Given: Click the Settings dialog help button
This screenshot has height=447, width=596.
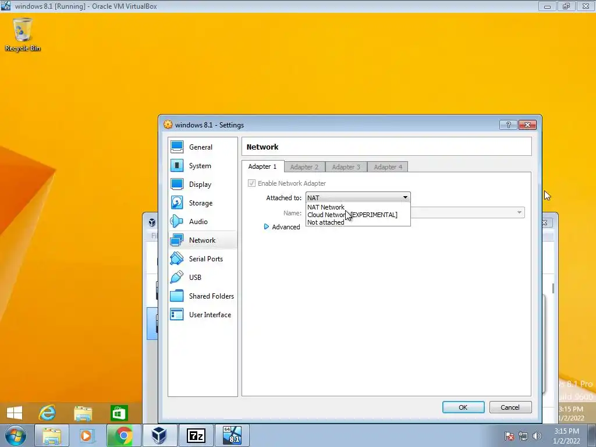Looking at the screenshot, I should (508, 125).
